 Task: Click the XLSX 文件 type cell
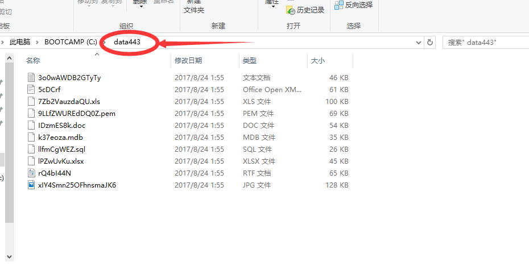(259, 161)
